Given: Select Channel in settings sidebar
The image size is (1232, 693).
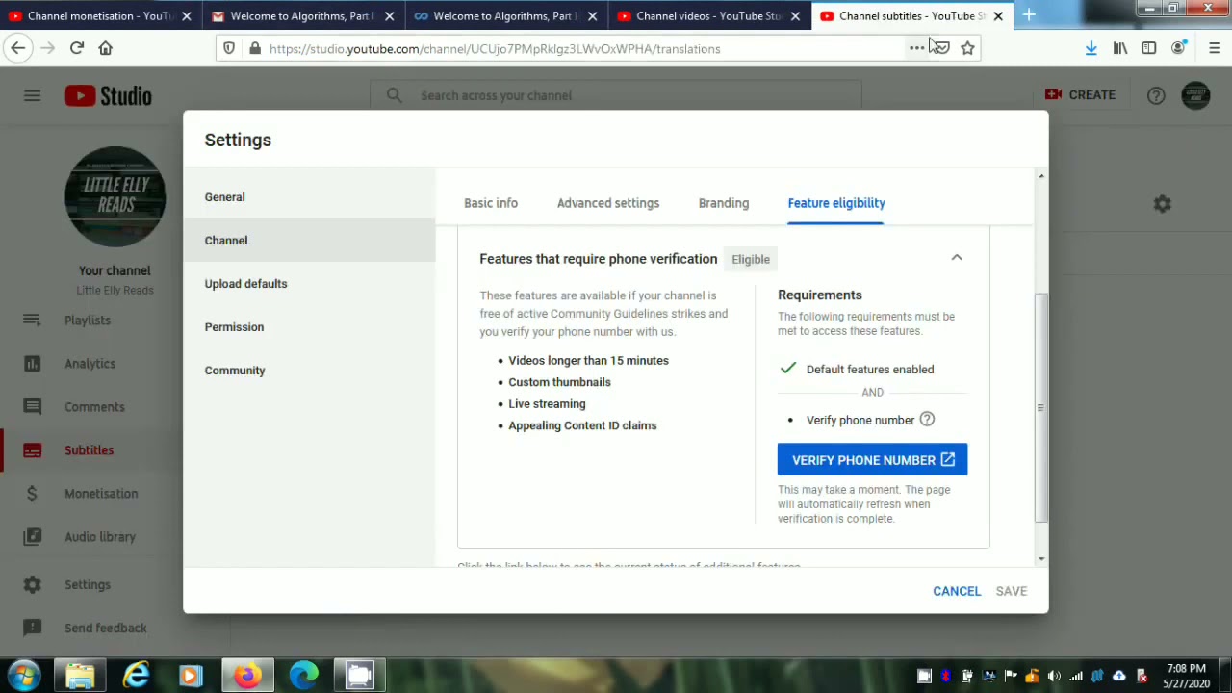Looking at the screenshot, I should [309, 241].
